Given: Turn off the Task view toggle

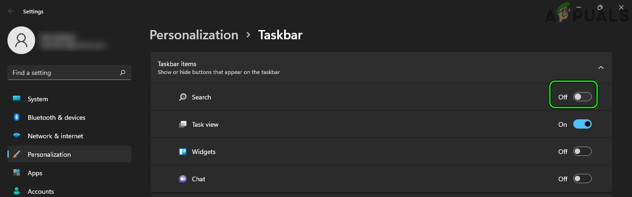Looking at the screenshot, I should click(x=582, y=124).
